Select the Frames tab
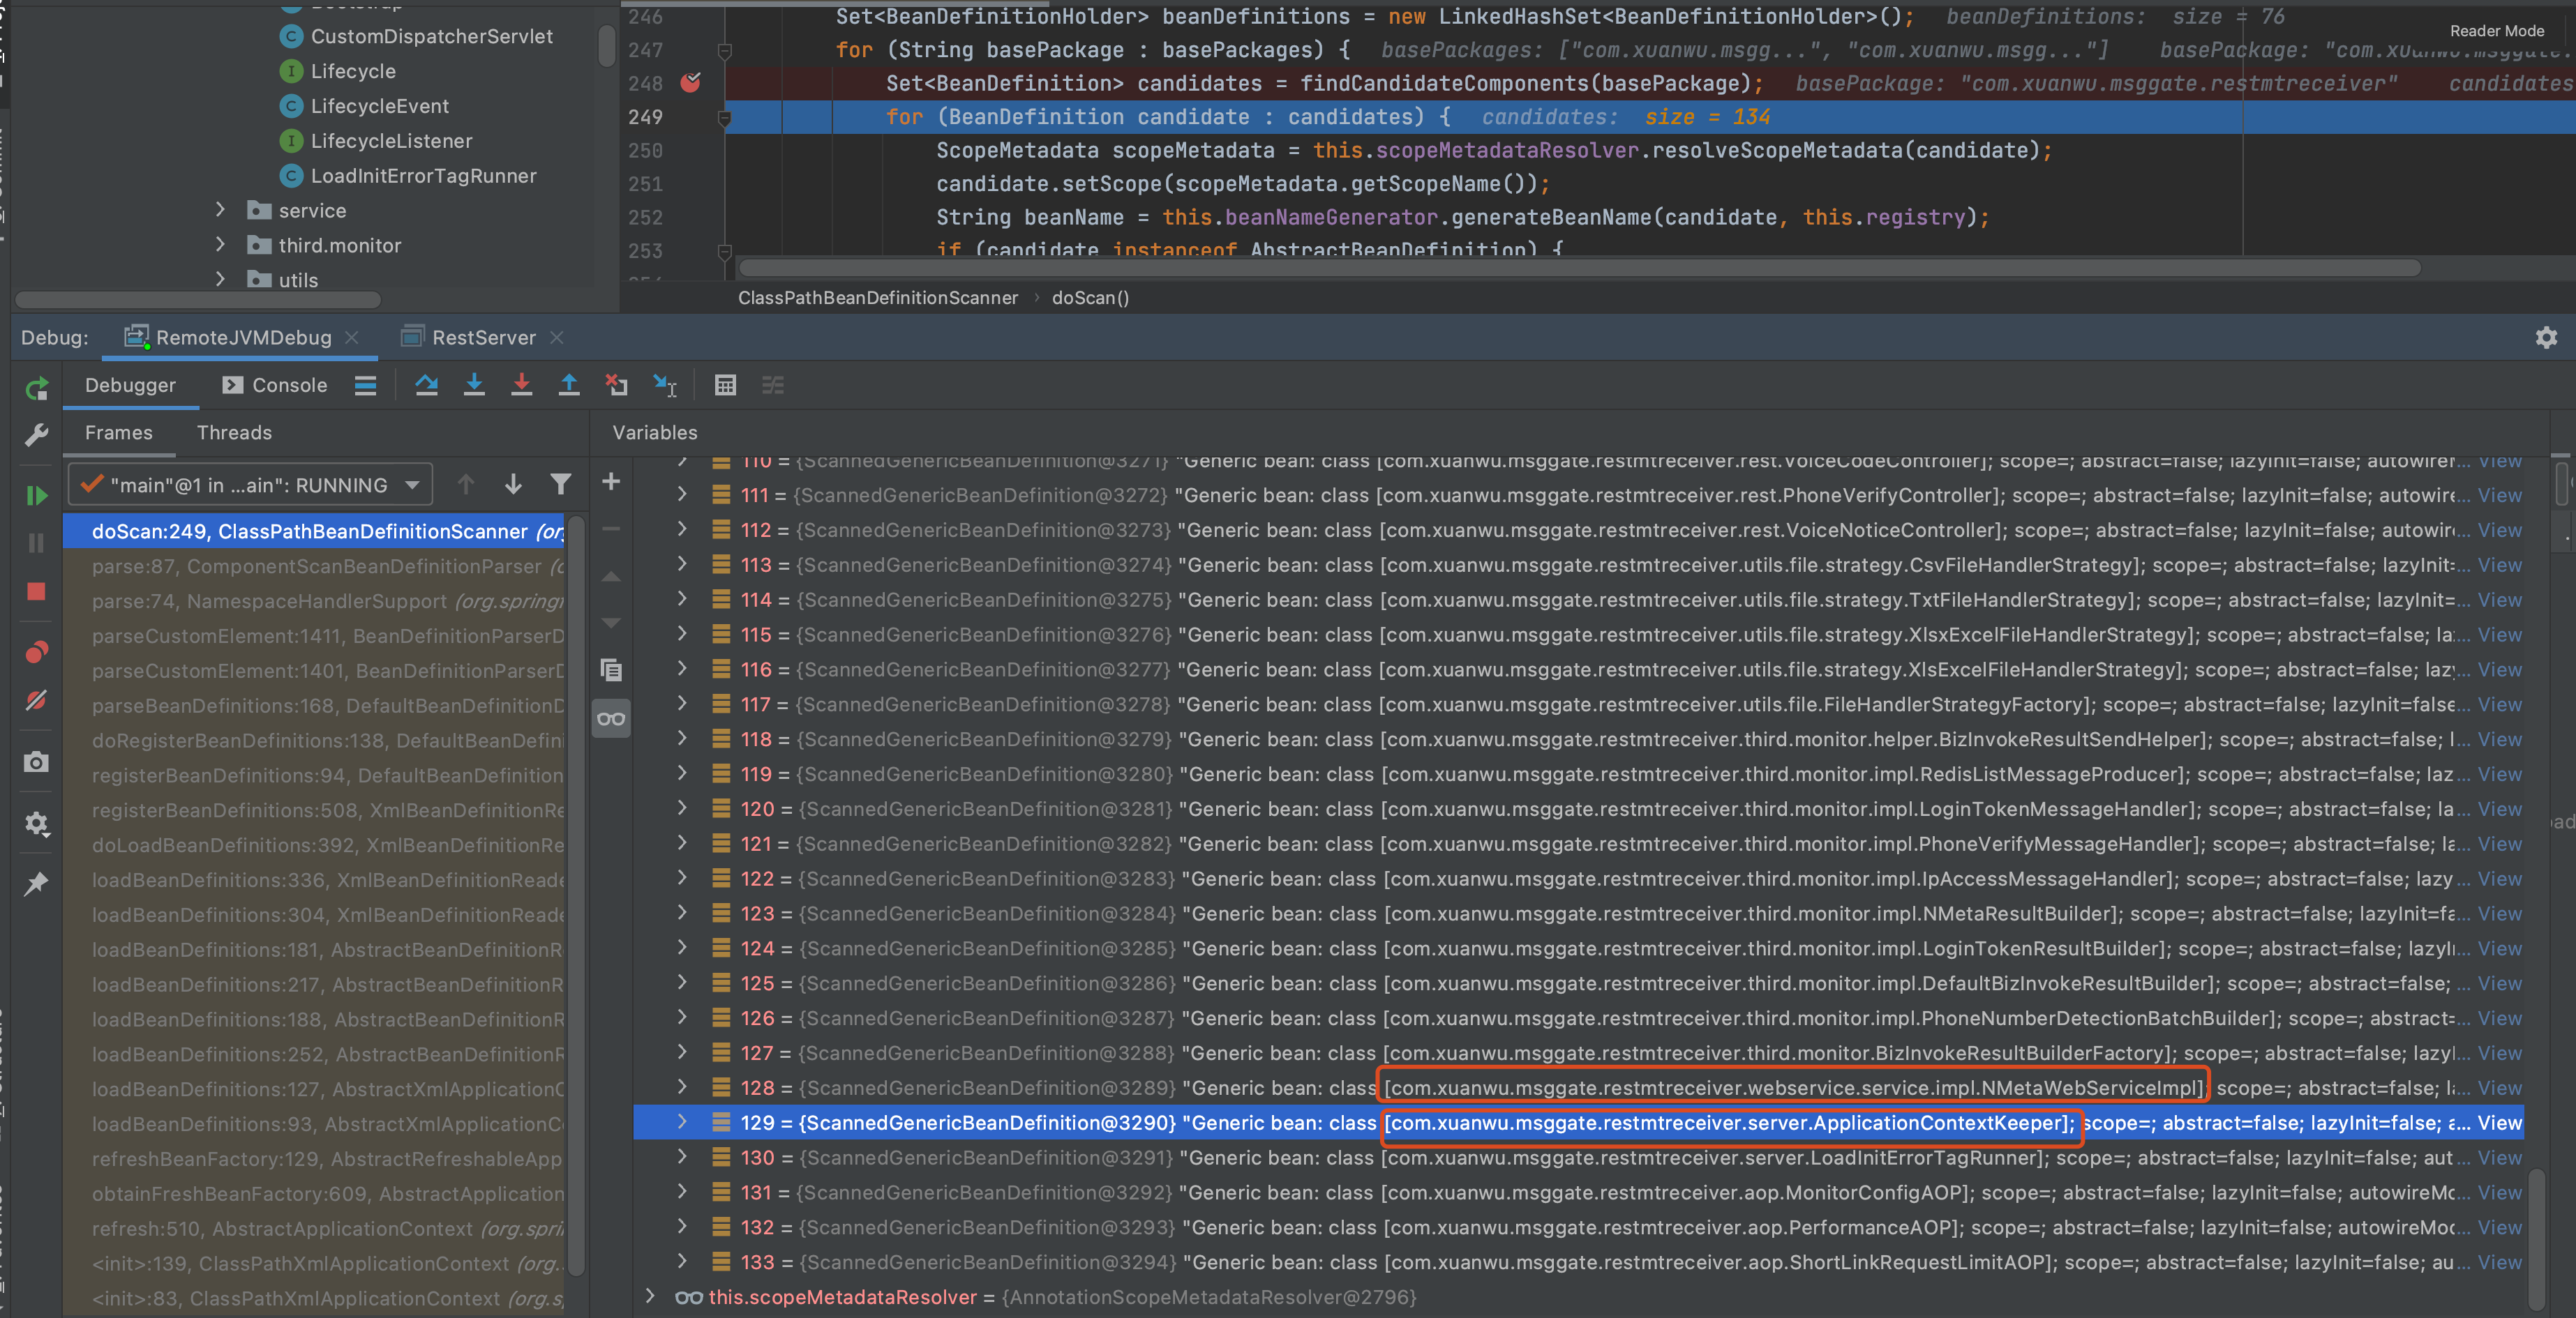Viewport: 2576px width, 1318px height. [x=119, y=432]
